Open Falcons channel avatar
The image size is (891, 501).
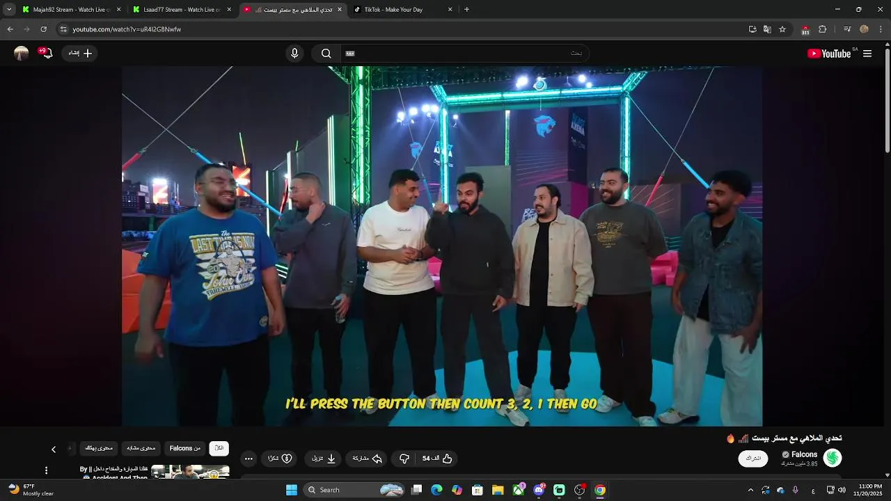[x=833, y=458]
